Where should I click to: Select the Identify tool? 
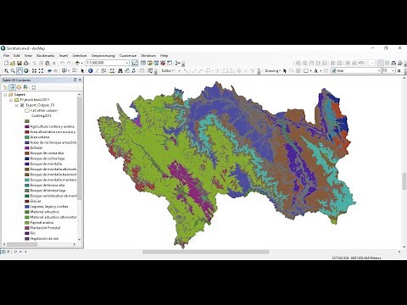click(91, 70)
